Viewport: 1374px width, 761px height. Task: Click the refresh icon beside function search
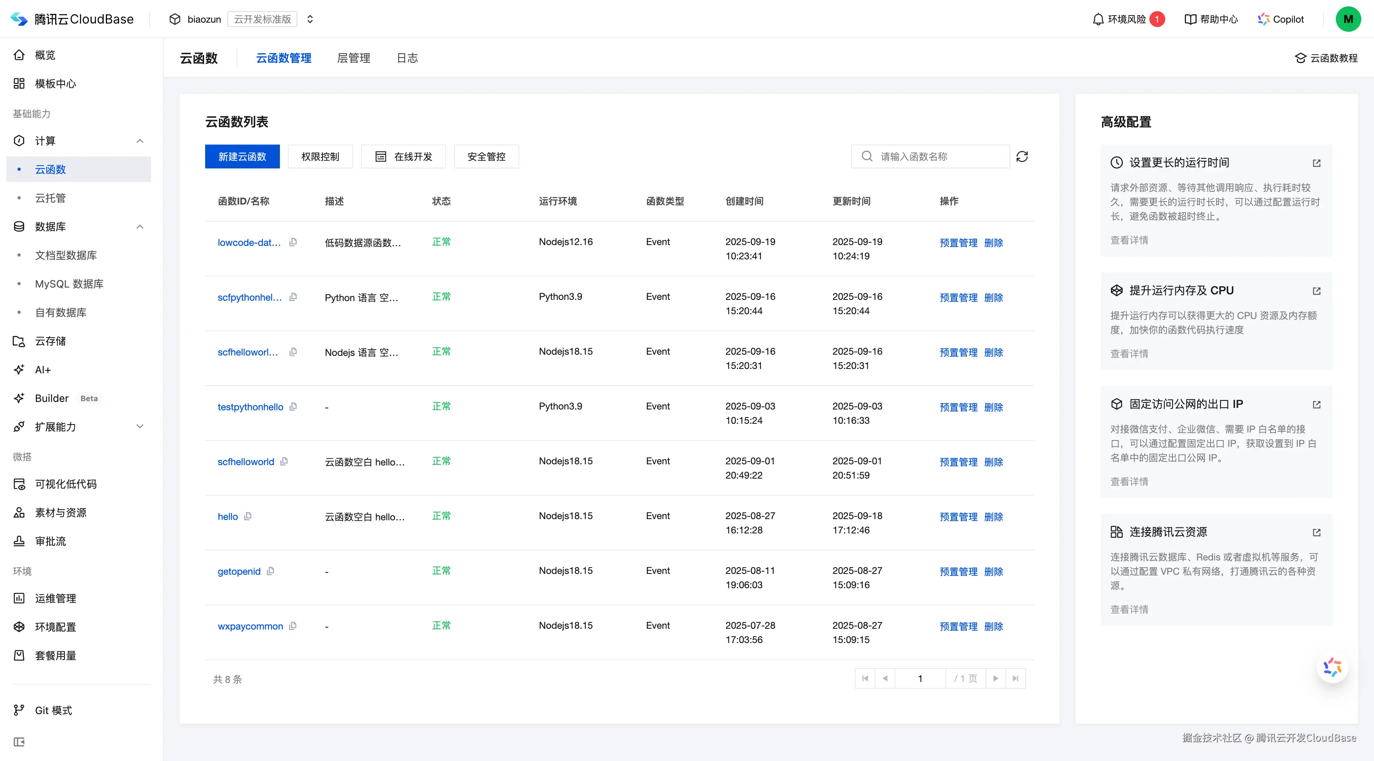(1023, 156)
